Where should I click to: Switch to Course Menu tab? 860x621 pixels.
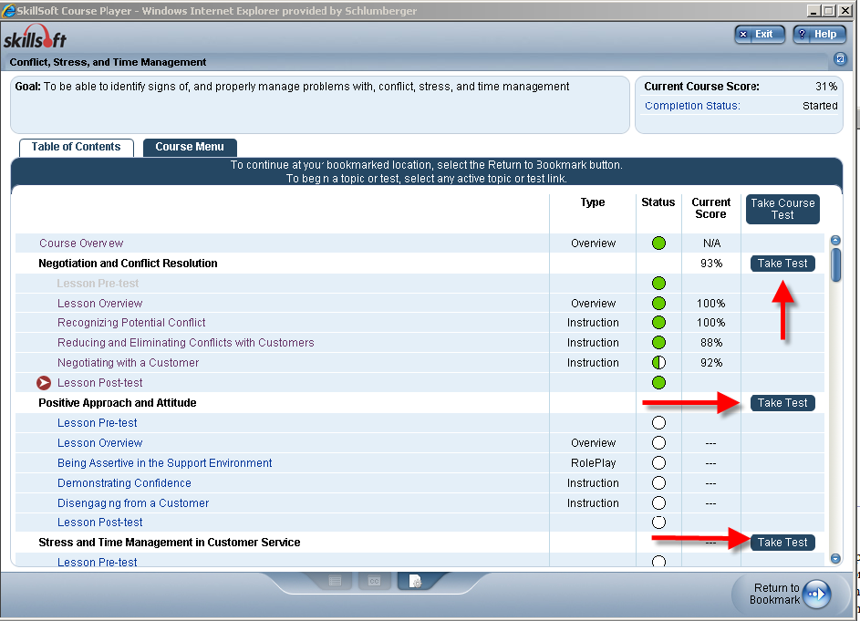click(190, 147)
